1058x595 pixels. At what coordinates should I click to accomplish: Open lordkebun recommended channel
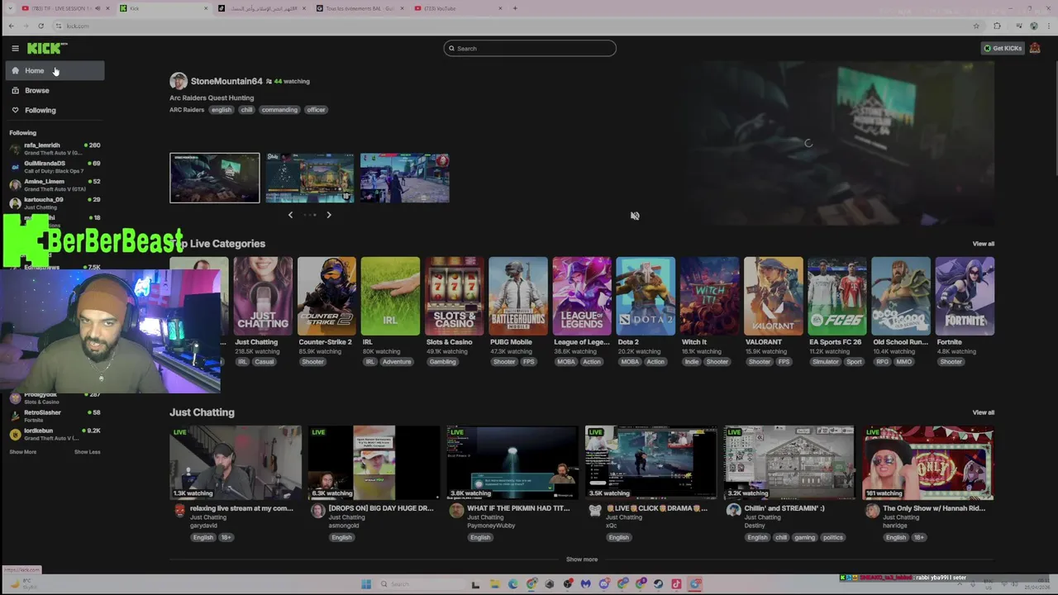pos(55,434)
